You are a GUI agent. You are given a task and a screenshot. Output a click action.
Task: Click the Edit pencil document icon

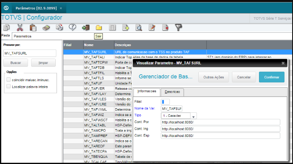152,28
